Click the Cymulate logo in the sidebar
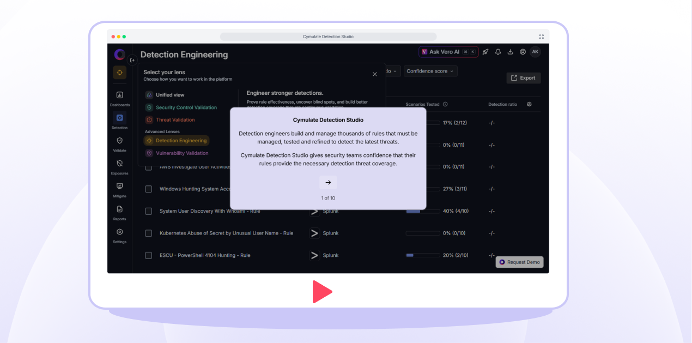 (120, 55)
